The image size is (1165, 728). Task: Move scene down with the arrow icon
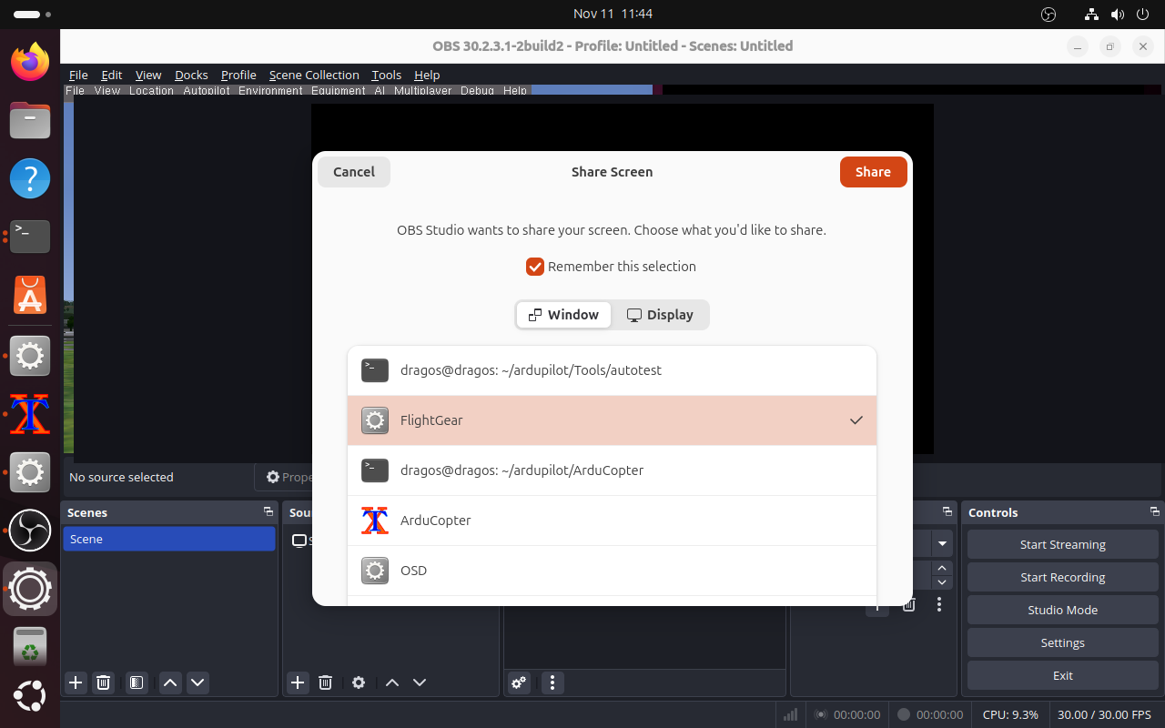(x=198, y=682)
